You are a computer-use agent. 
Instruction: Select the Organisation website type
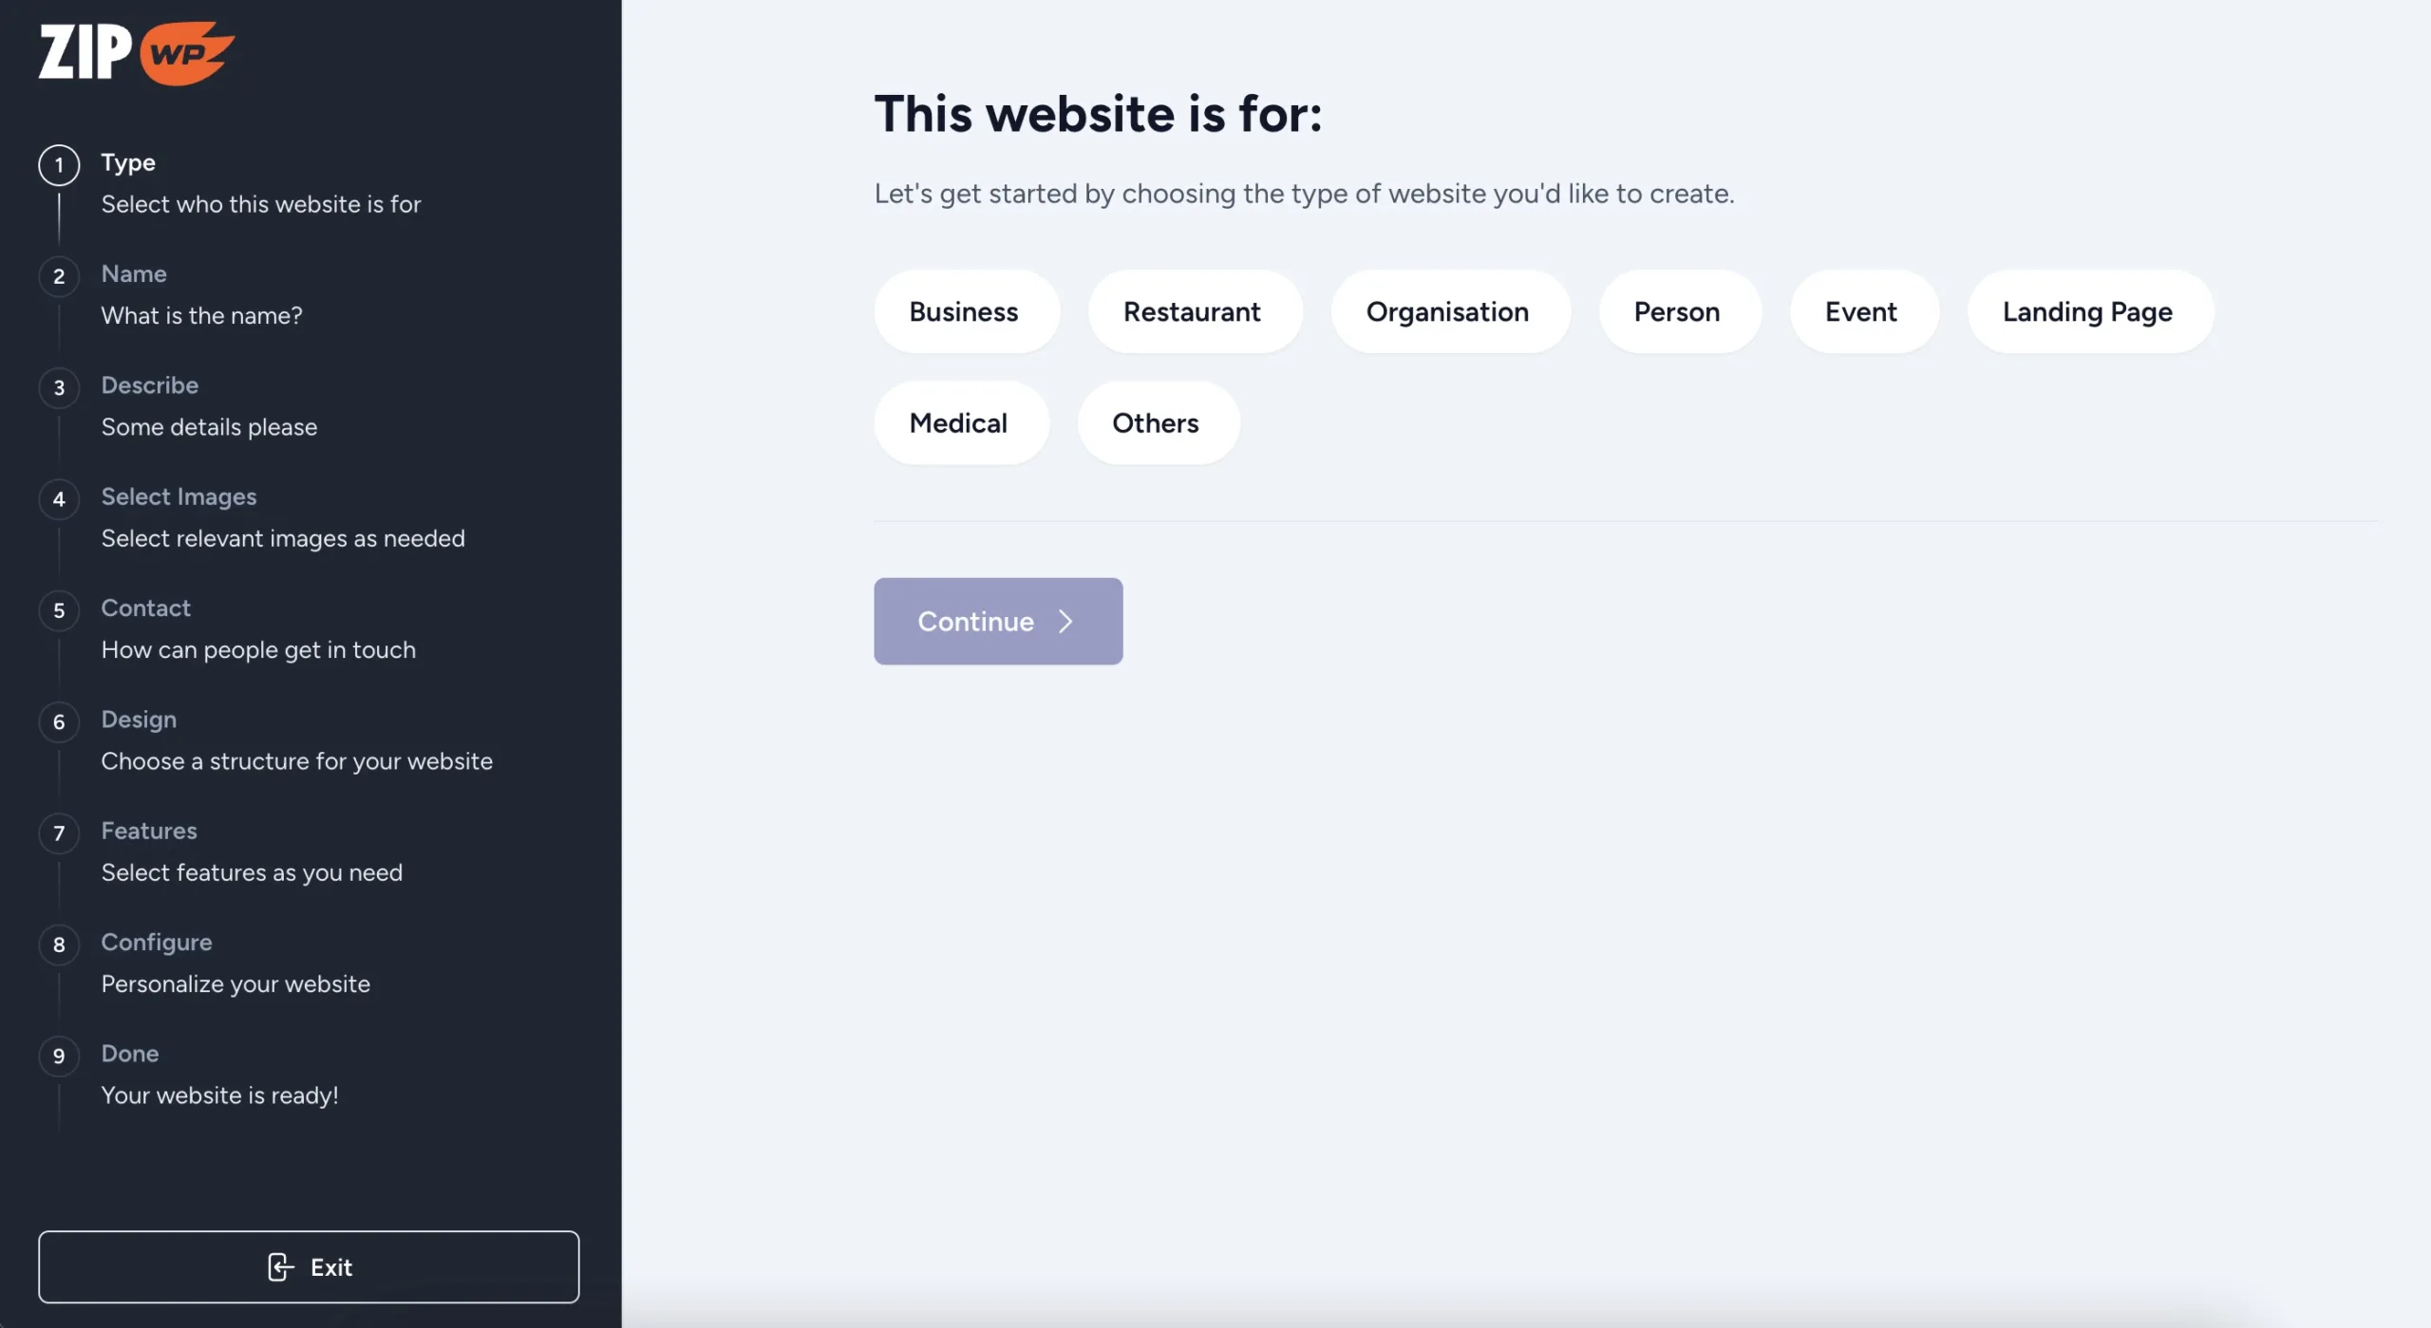(x=1448, y=310)
